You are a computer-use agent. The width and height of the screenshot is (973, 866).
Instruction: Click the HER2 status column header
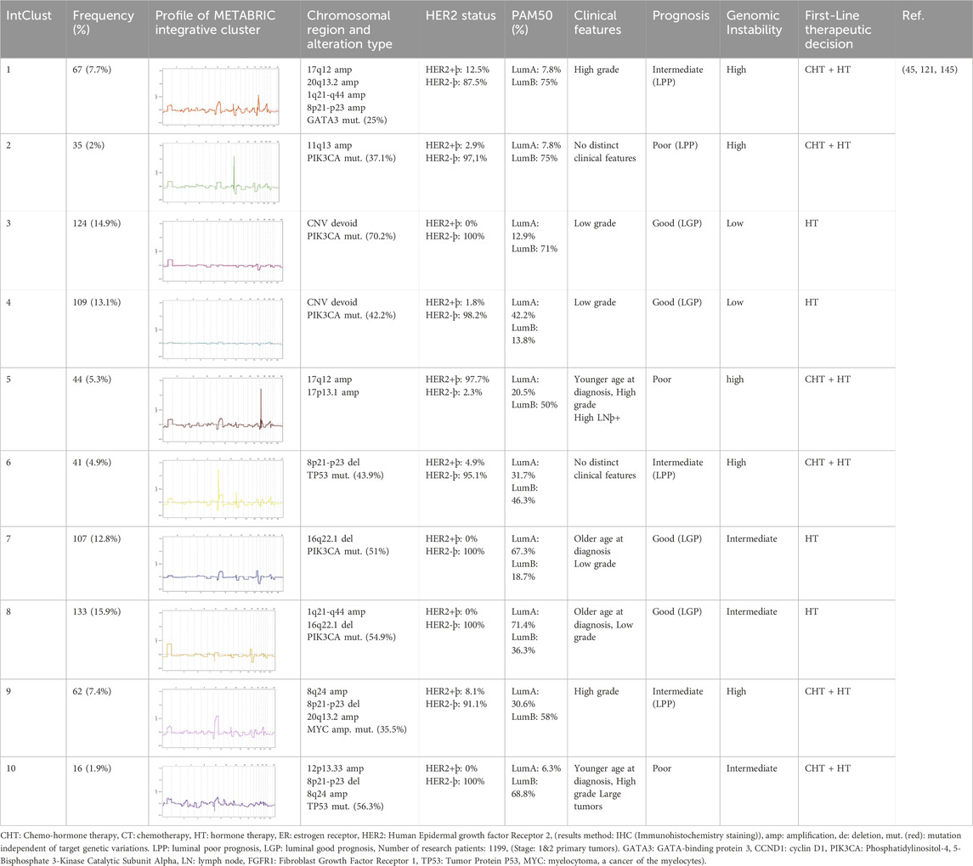tap(461, 15)
